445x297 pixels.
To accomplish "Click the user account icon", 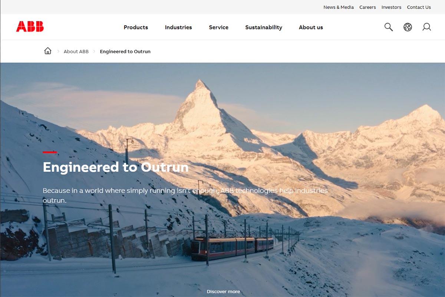I will coord(427,27).
